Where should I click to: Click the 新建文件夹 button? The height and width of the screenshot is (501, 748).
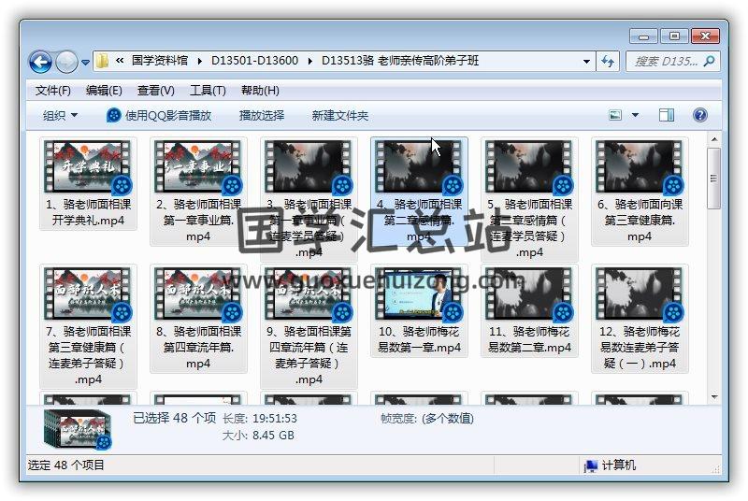click(340, 115)
